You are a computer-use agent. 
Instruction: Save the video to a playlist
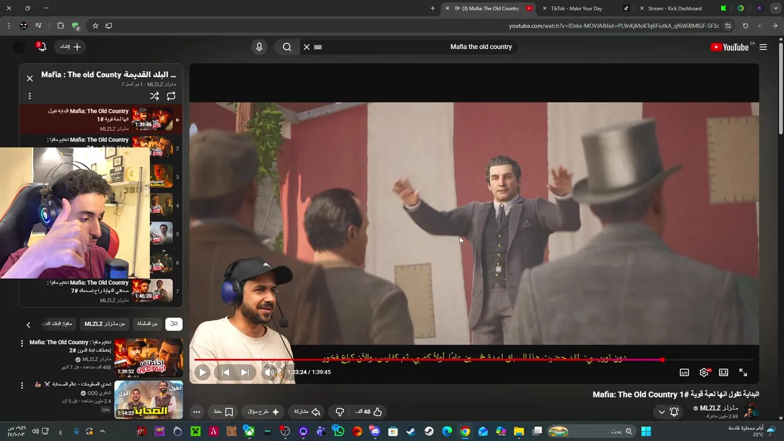pyautogui.click(x=223, y=412)
